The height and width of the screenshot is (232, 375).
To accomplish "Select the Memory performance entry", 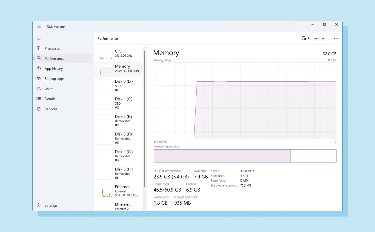I will (x=119, y=69).
